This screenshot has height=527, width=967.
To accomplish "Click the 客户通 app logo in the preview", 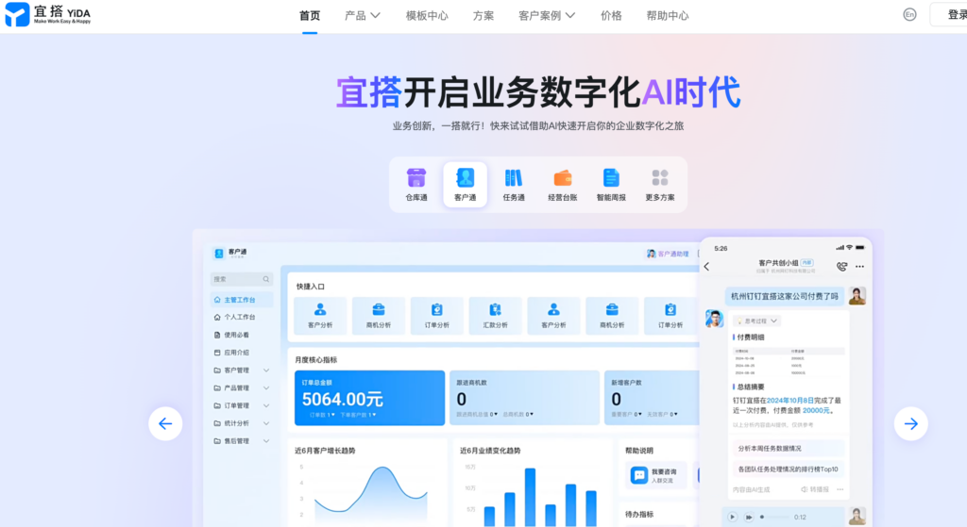I will click(219, 253).
